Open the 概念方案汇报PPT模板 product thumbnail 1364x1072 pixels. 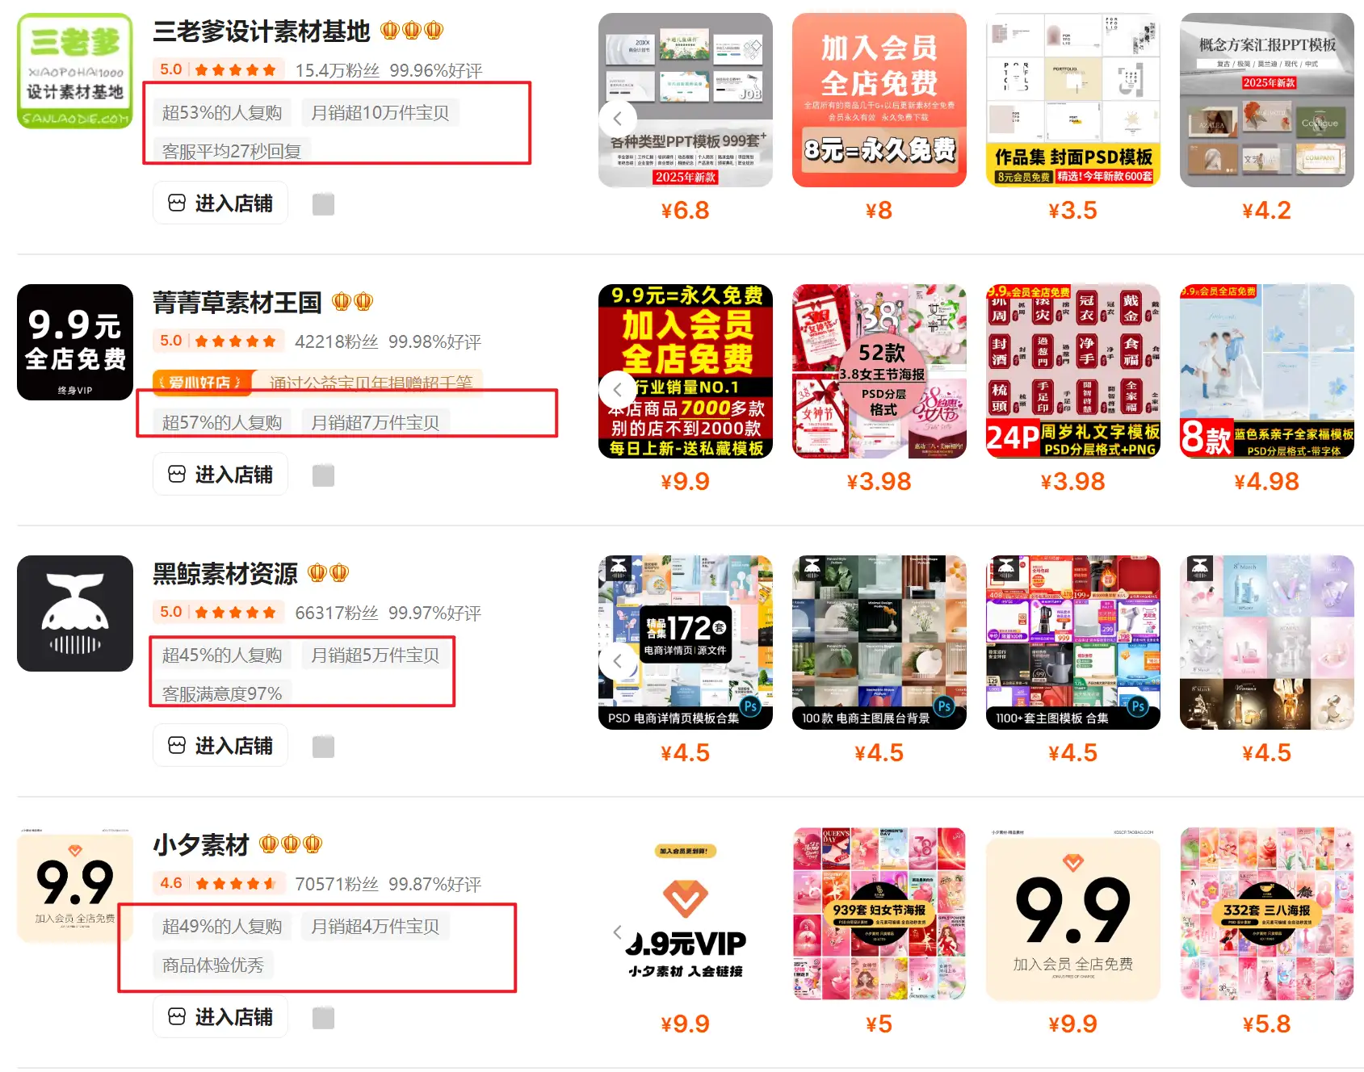[x=1267, y=100]
